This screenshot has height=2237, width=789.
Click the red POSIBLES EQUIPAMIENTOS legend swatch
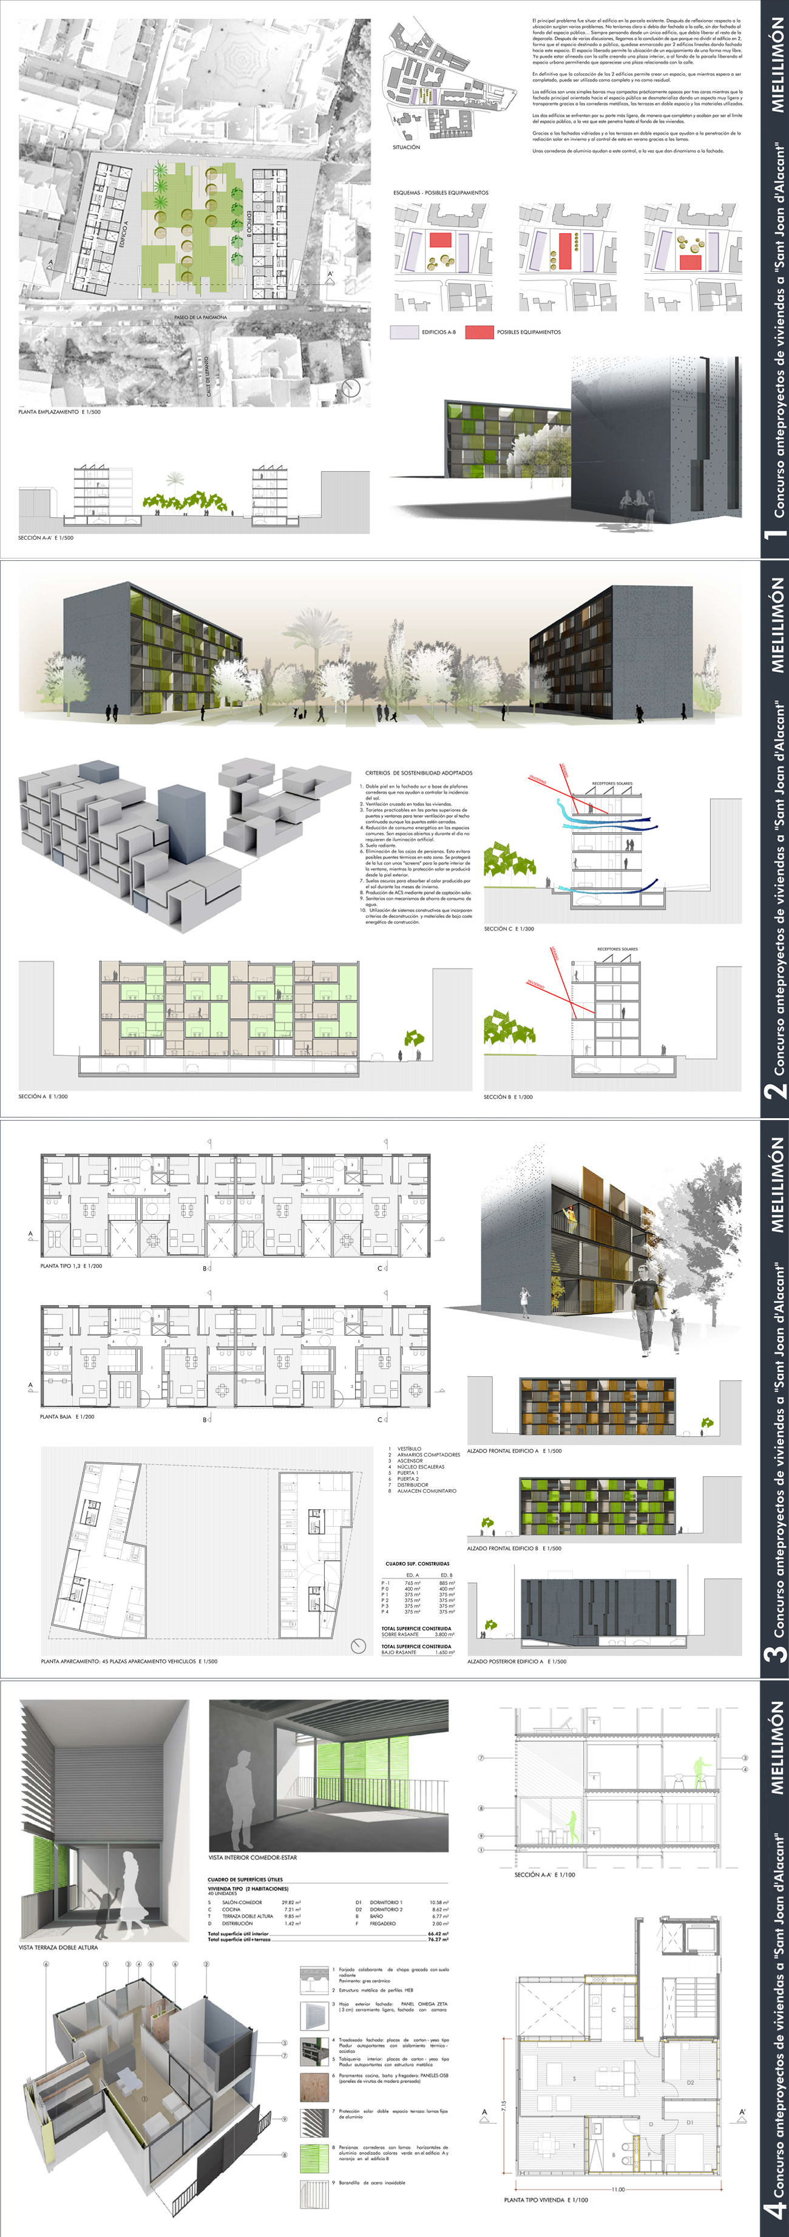479,331
